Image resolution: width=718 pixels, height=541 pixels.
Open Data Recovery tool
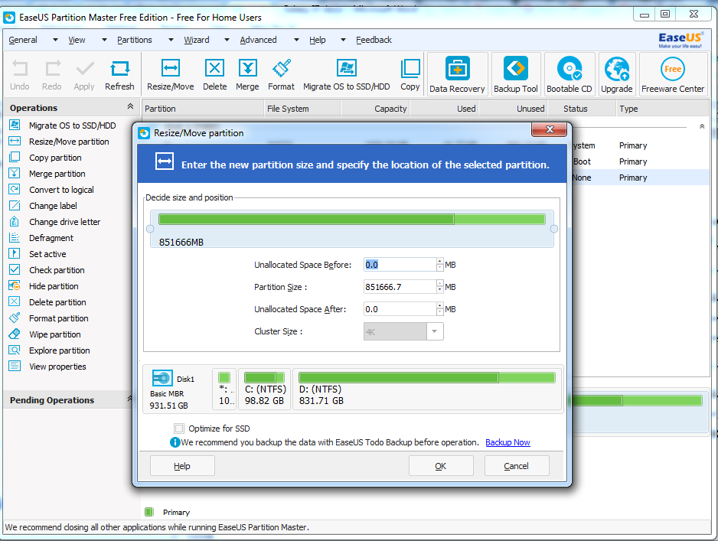click(457, 74)
